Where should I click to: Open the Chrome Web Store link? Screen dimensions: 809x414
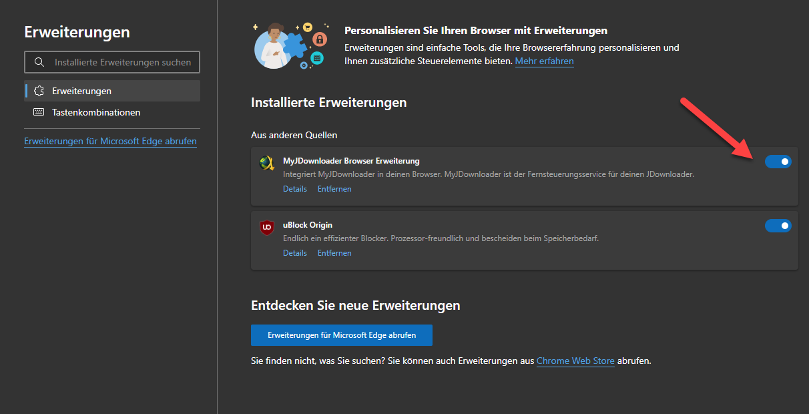tap(575, 361)
